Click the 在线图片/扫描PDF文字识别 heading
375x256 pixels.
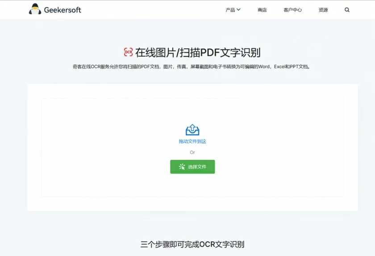(x=198, y=53)
